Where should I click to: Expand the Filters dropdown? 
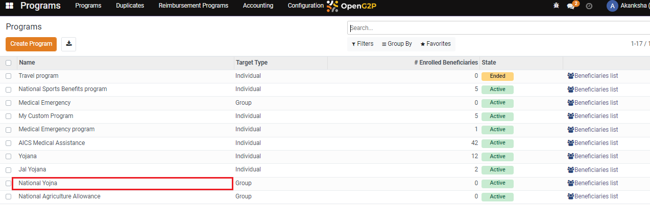pyautogui.click(x=363, y=44)
